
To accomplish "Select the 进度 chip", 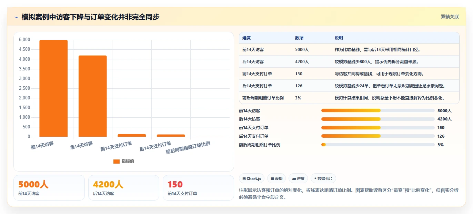I will tap(298, 178).
